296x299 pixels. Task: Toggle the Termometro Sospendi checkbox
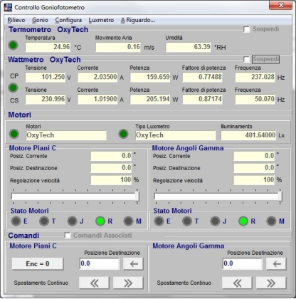pyautogui.click(x=247, y=29)
